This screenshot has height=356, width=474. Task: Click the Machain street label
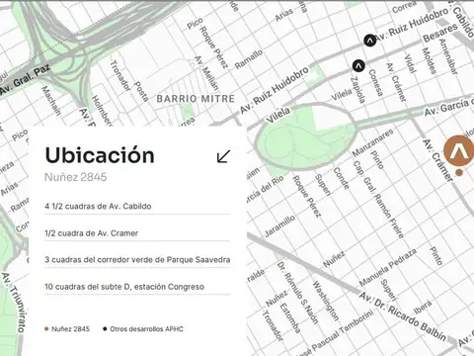click(51, 101)
